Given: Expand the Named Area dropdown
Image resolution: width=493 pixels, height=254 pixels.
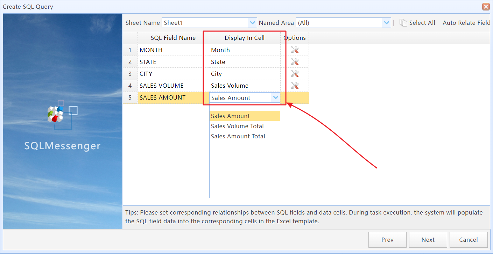Looking at the screenshot, I should [x=386, y=23].
